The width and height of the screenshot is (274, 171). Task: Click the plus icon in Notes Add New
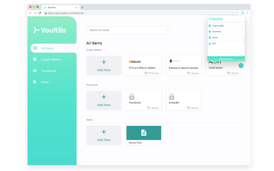pyautogui.click(x=104, y=132)
